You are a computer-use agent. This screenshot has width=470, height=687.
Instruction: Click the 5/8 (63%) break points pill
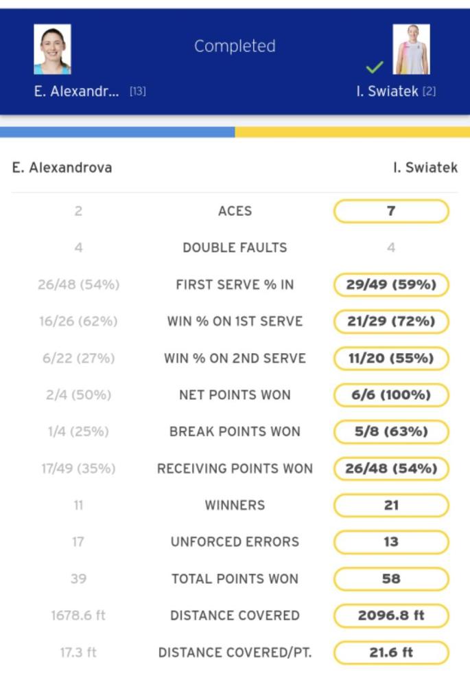point(391,431)
